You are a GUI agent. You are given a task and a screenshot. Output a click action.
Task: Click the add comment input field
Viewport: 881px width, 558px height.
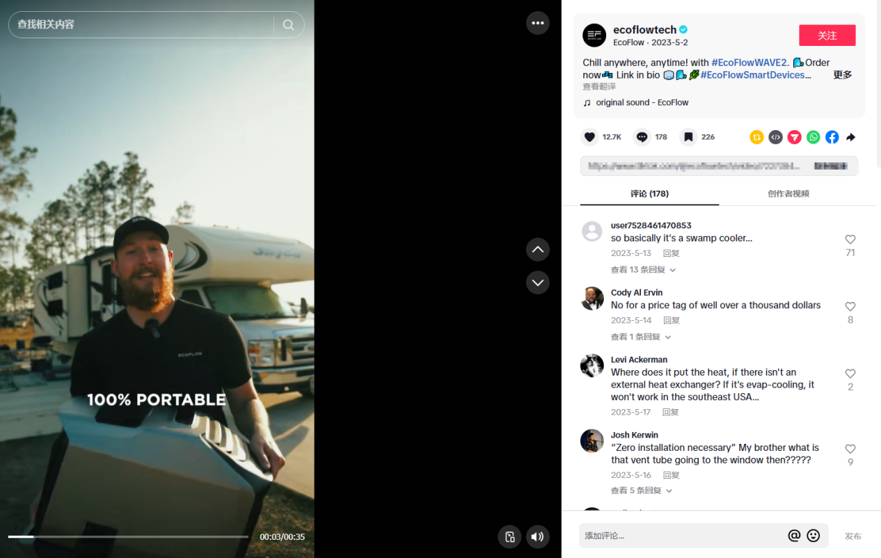point(682,536)
